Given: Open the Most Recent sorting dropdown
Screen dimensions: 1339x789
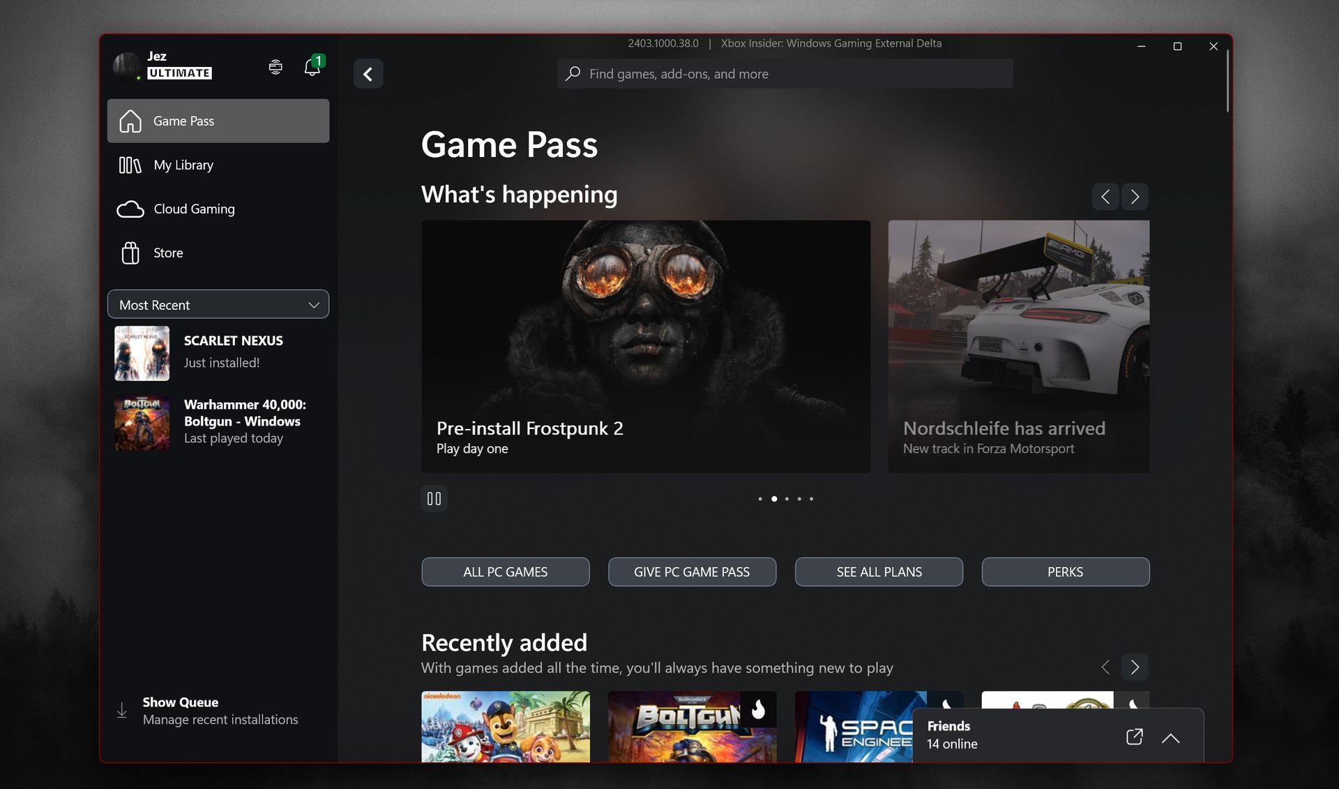Looking at the screenshot, I should tap(218, 304).
